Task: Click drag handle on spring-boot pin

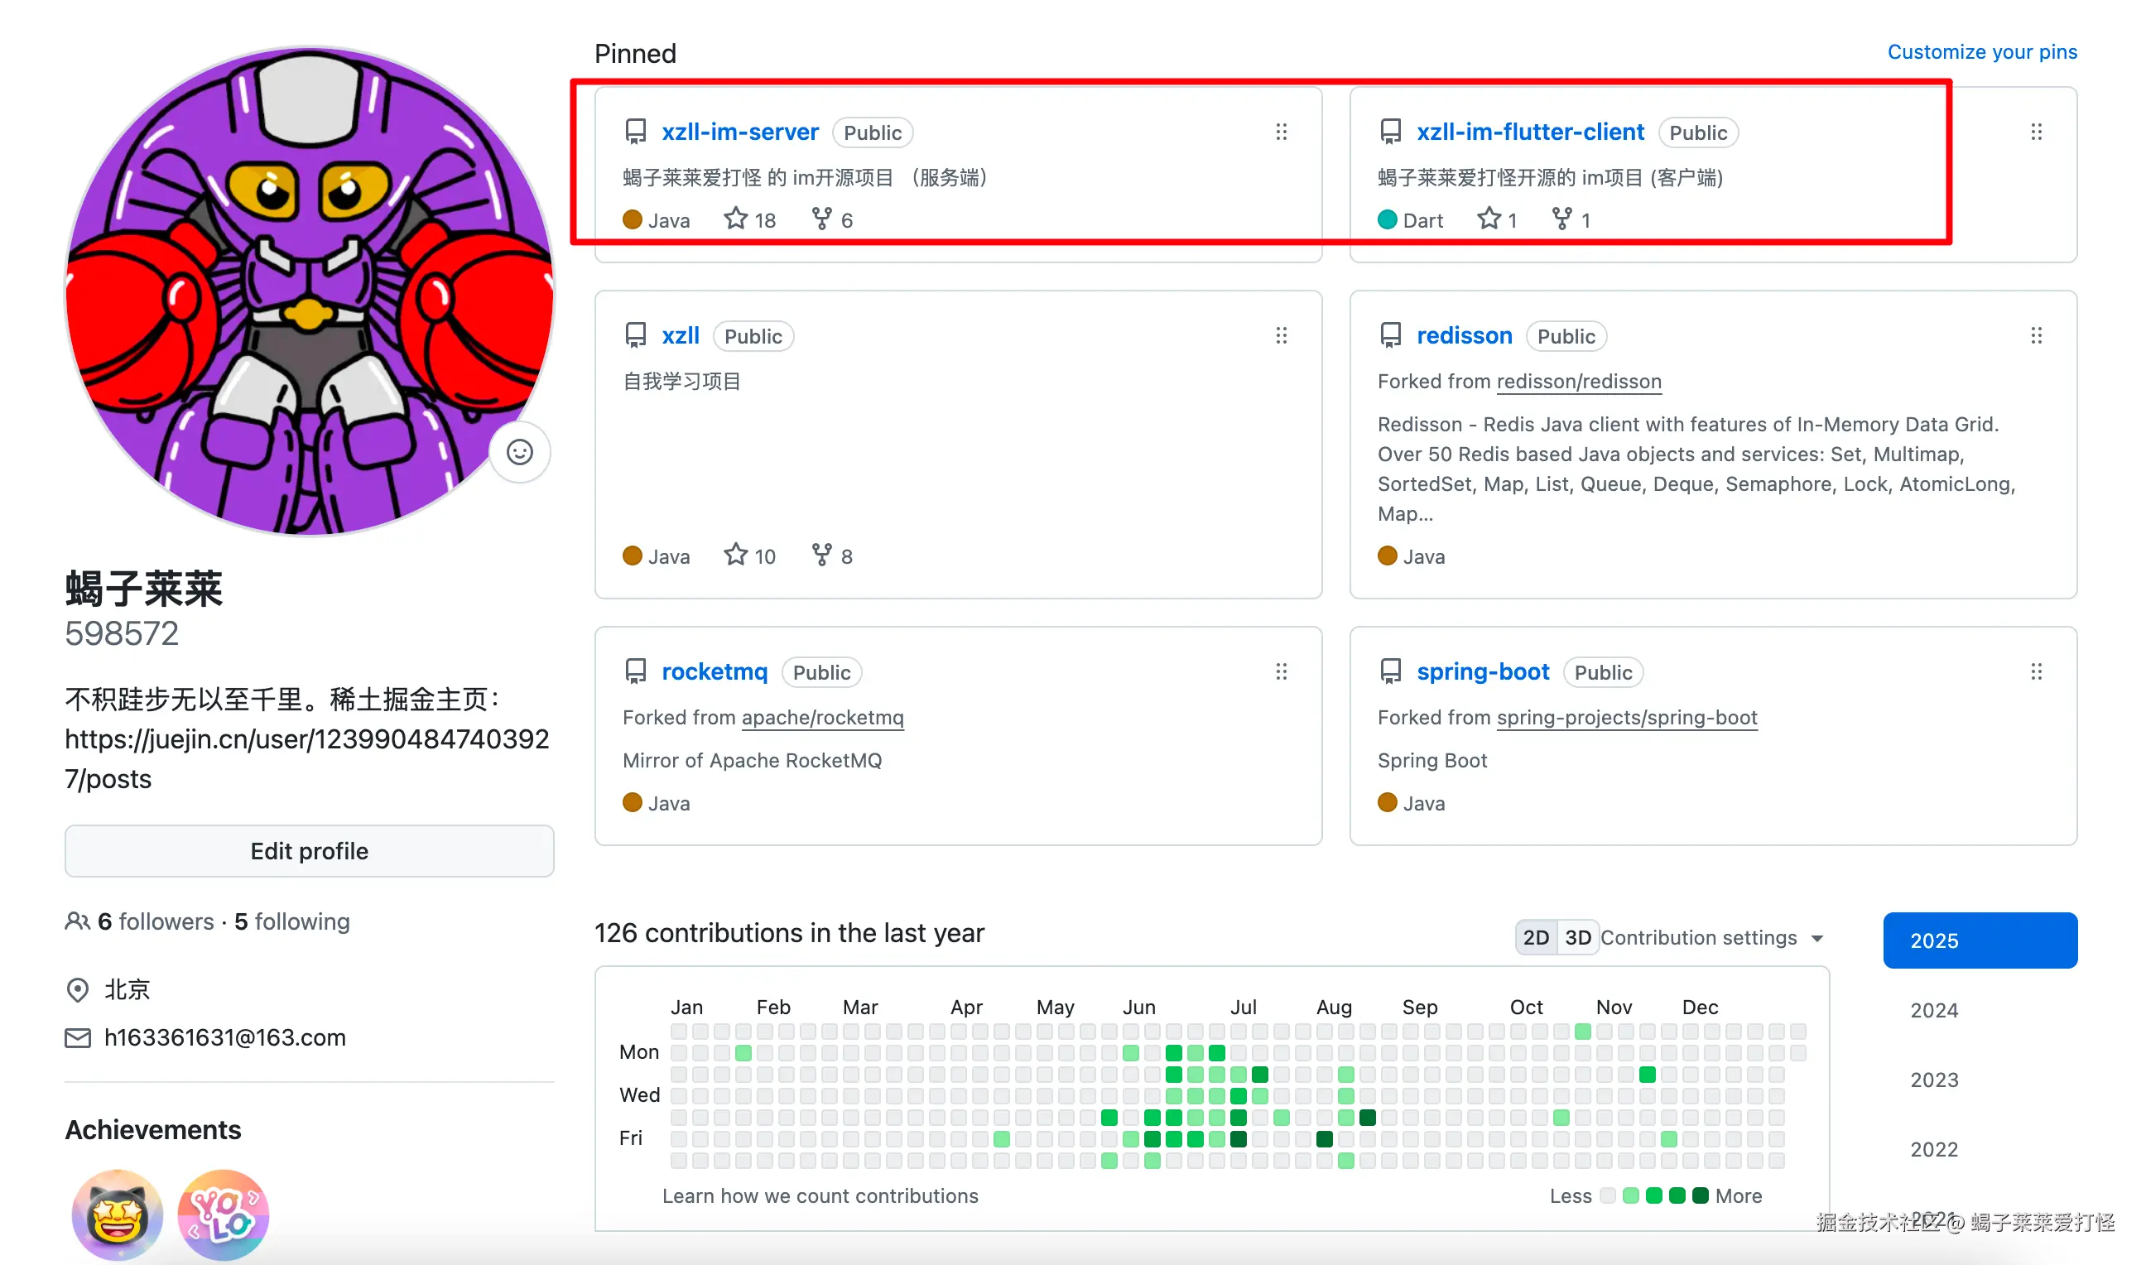Action: click(2035, 671)
